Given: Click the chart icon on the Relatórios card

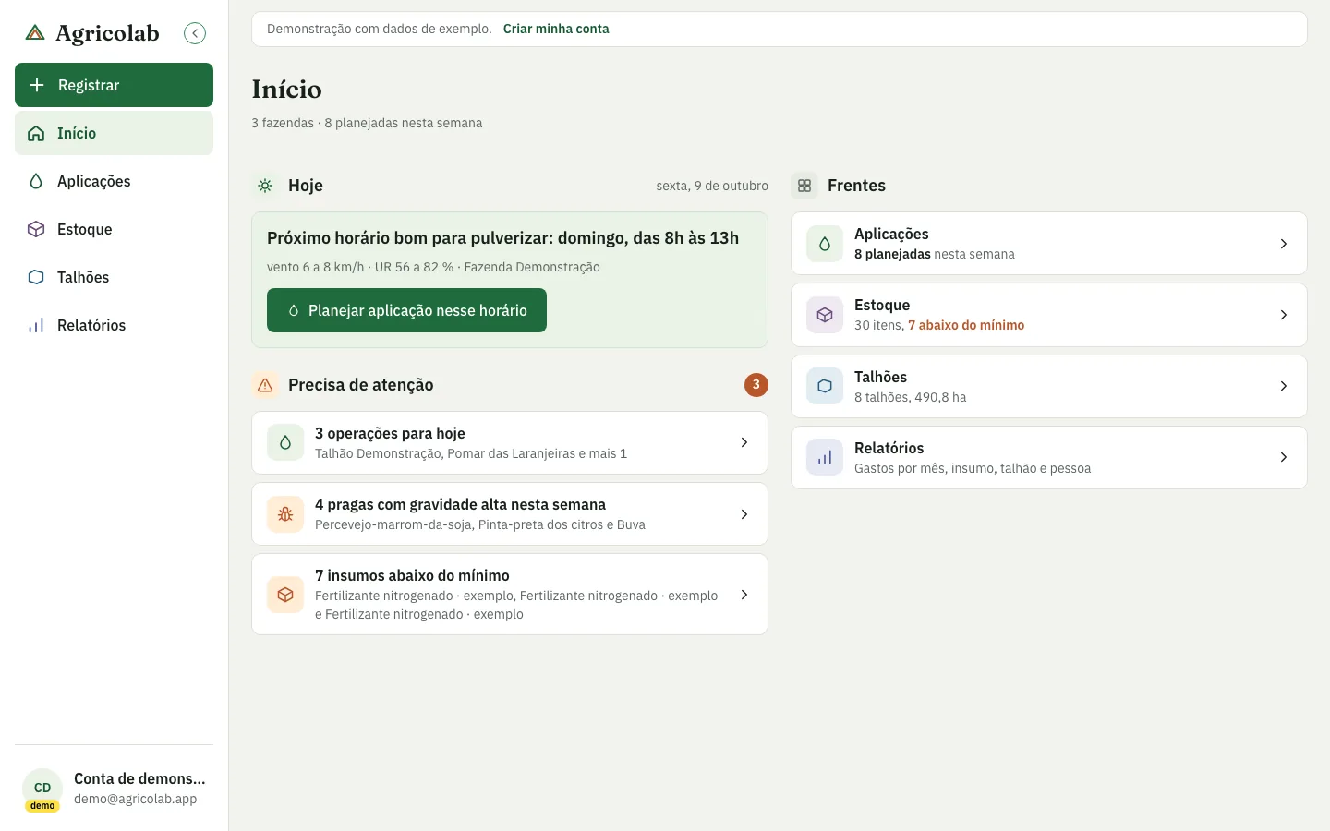Looking at the screenshot, I should click(825, 457).
